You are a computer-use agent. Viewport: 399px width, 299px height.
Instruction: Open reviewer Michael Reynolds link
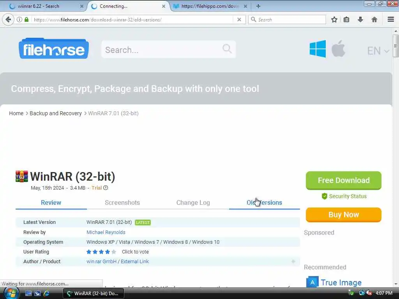pos(106,232)
